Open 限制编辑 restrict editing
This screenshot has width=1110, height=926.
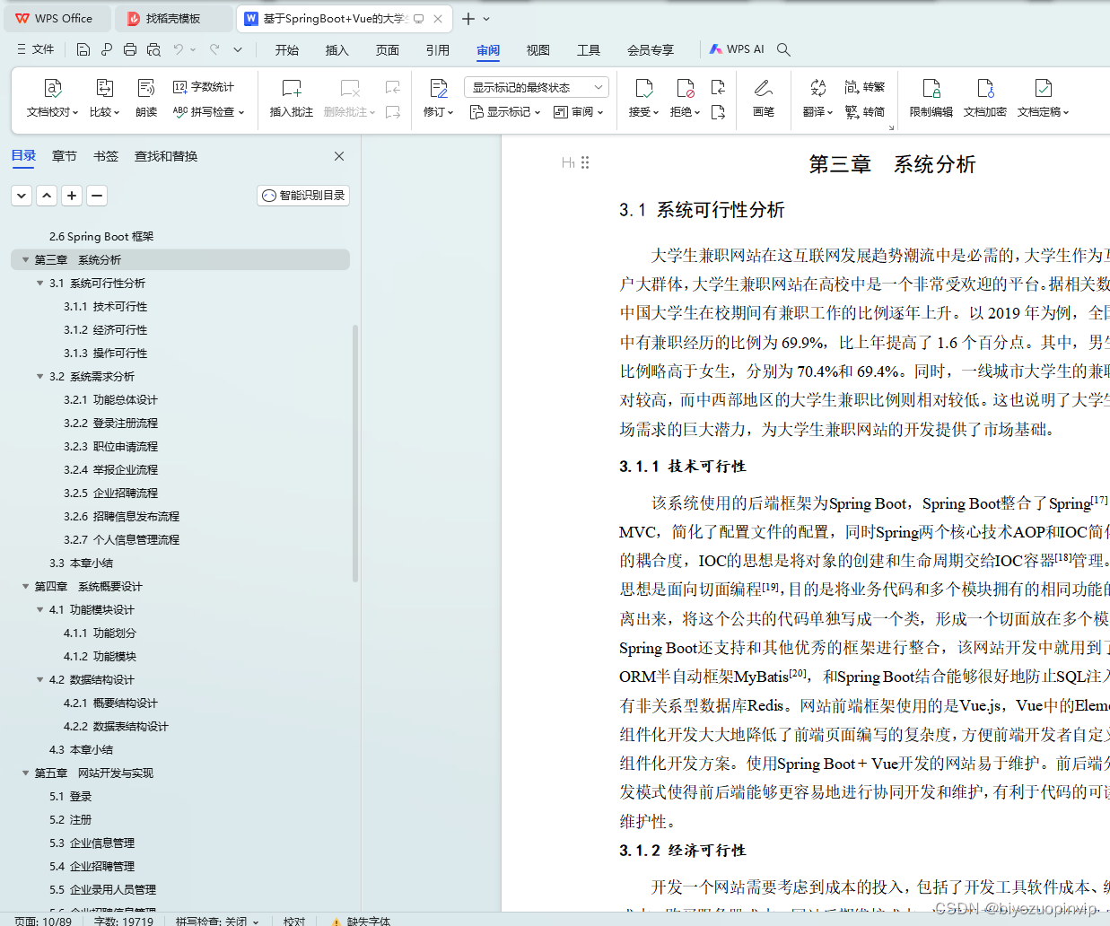(x=931, y=99)
